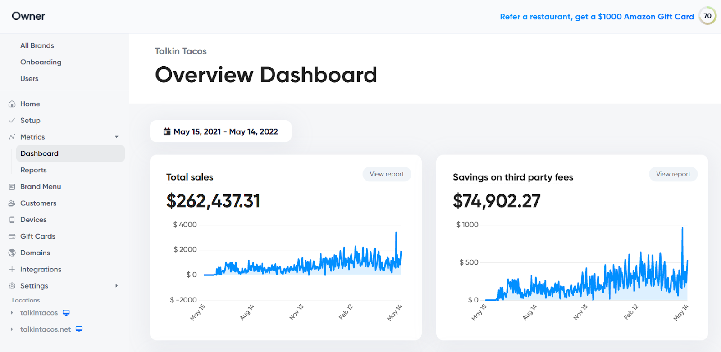Click the Amazon Gift Card referral link

pyautogui.click(x=597, y=17)
